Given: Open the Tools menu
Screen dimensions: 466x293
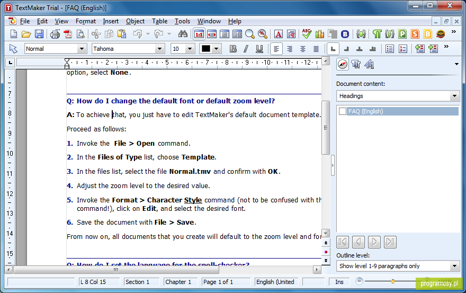Looking at the screenshot, I should 182,21.
